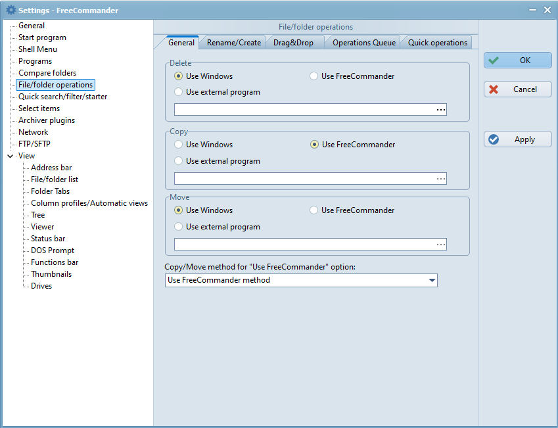The height and width of the screenshot is (428, 558).
Task: Confirm settings with OK button
Action: [x=518, y=60]
